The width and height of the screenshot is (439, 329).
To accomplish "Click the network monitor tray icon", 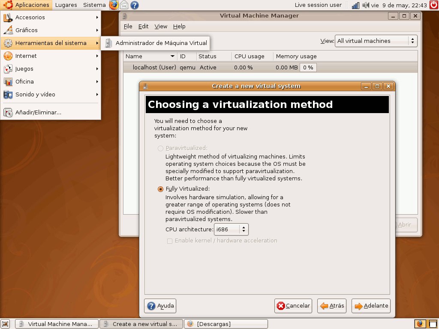I will click(x=355, y=5).
